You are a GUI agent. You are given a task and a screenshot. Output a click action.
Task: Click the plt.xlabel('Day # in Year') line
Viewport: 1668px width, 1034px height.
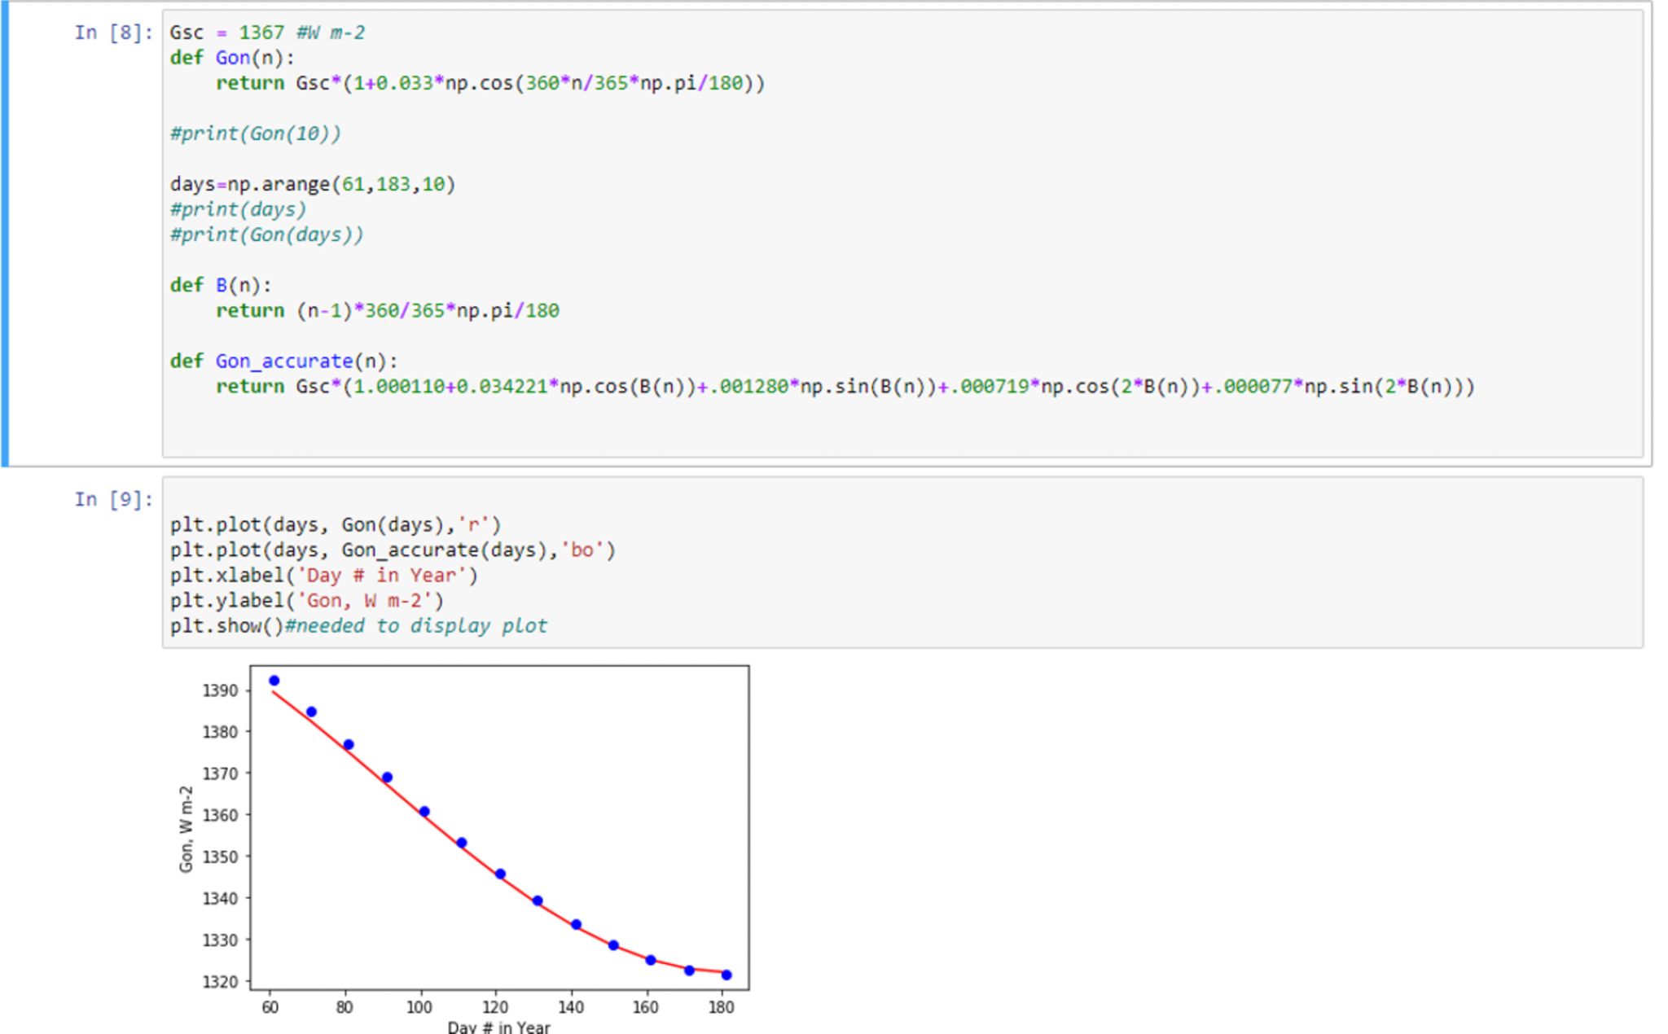(x=324, y=576)
